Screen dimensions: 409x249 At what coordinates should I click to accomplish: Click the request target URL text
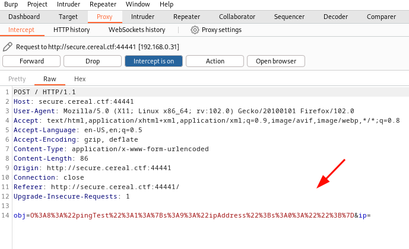click(92, 47)
